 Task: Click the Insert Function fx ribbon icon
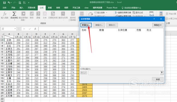pos(5,14)
